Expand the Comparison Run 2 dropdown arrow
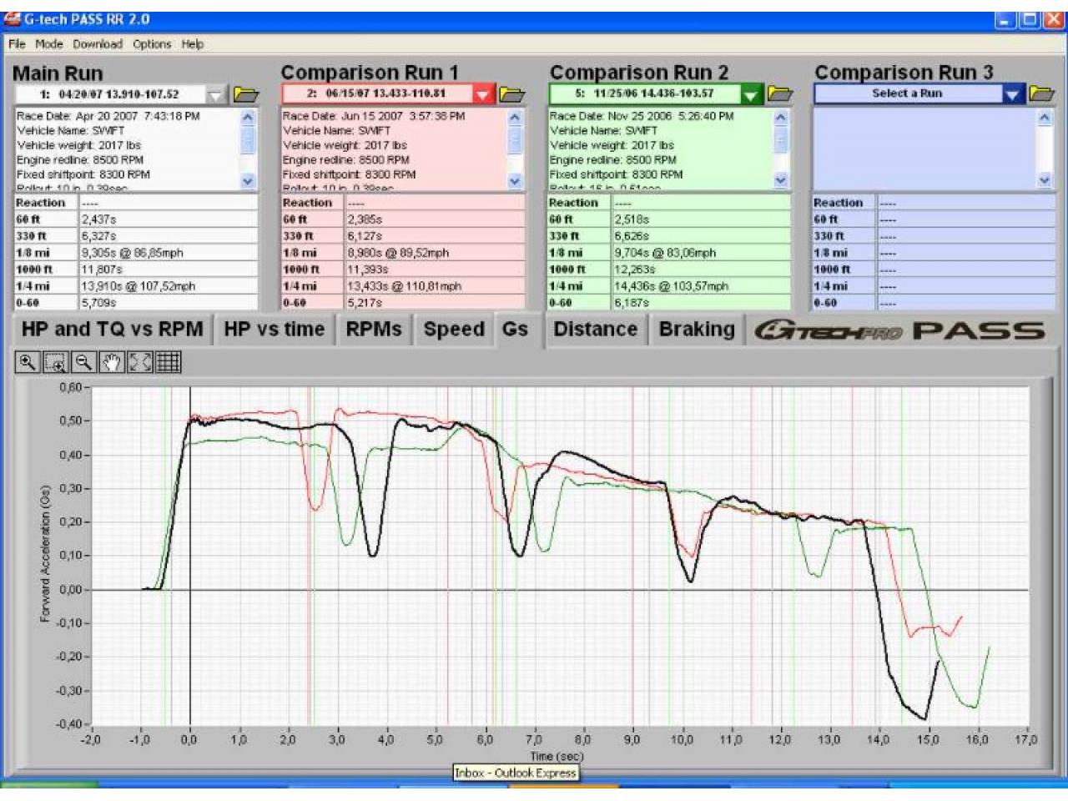This screenshot has width=1068, height=801. [x=752, y=94]
